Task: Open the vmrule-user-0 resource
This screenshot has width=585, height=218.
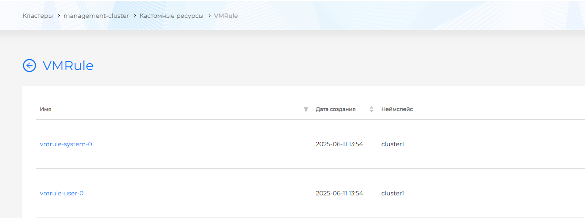Action: 62,193
